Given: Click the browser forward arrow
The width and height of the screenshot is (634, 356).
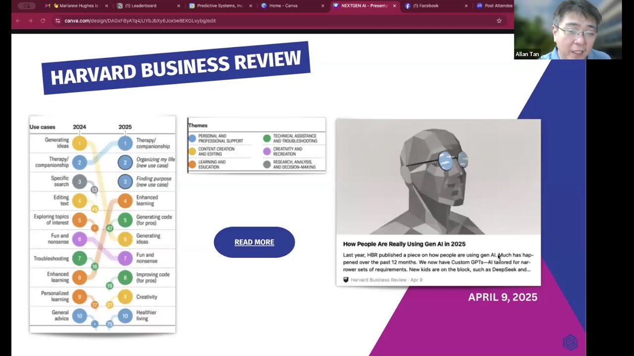Looking at the screenshot, I should [30, 21].
